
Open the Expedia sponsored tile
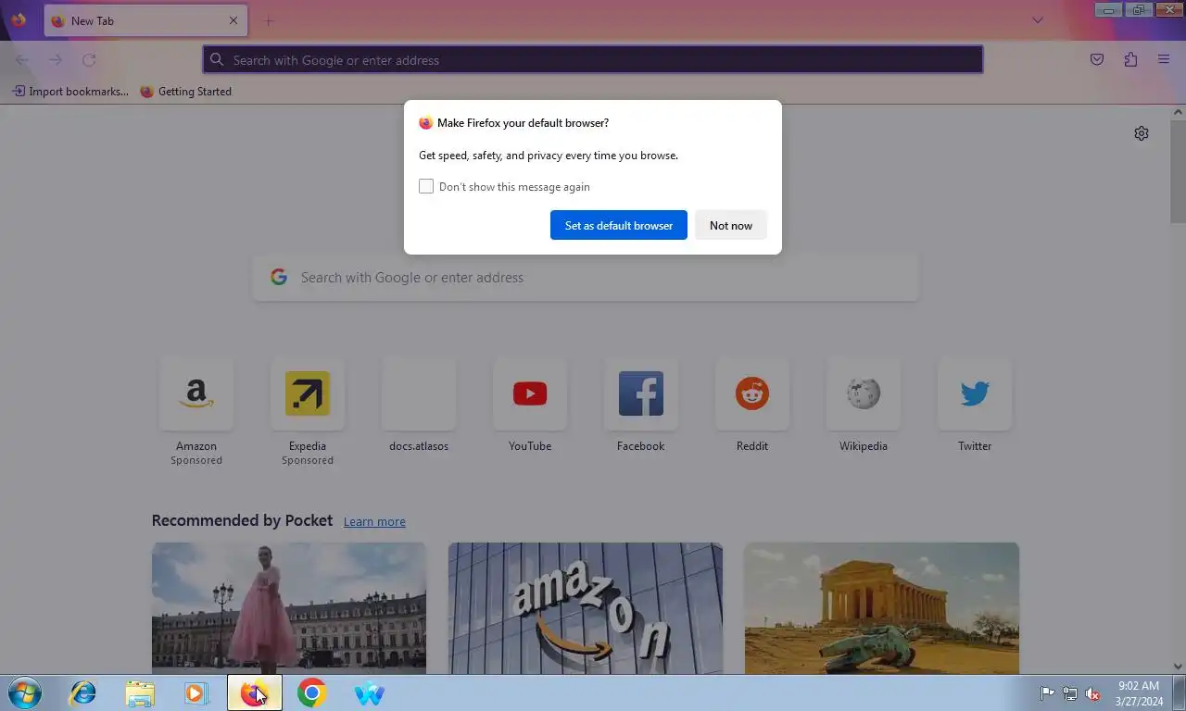pyautogui.click(x=308, y=394)
